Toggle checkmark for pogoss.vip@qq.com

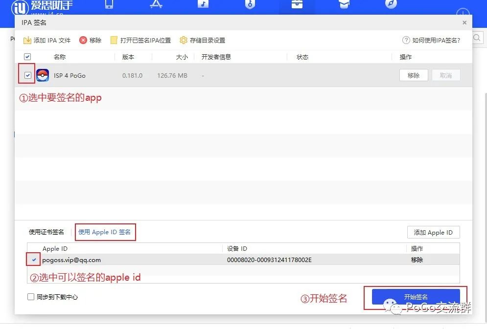tap(34, 260)
